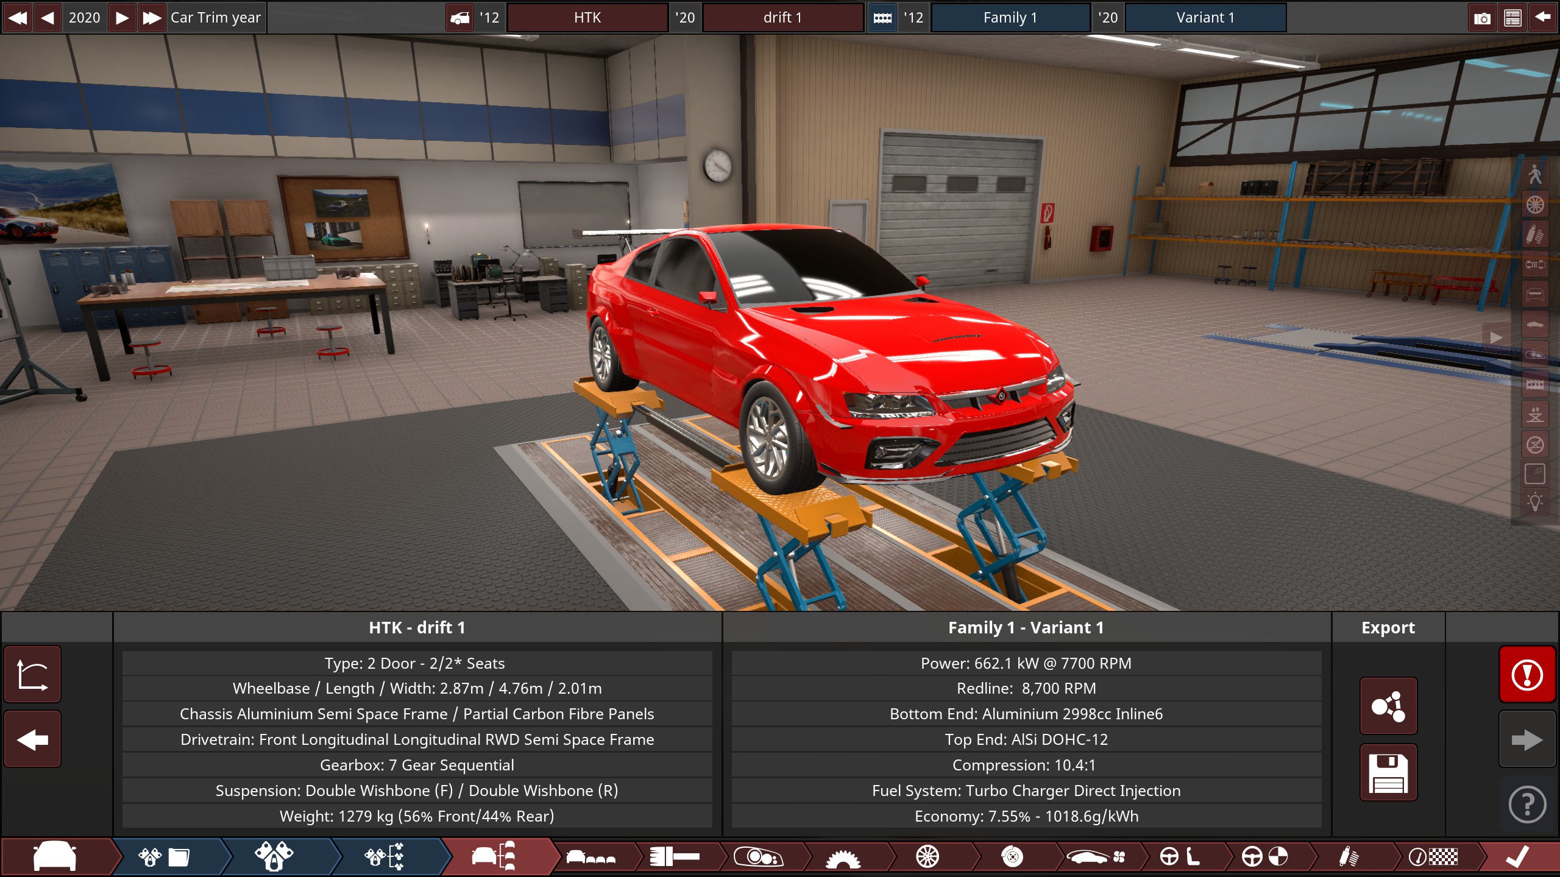Collapse the side toolbar with play arrow
This screenshot has width=1560, height=877.
(1496, 337)
